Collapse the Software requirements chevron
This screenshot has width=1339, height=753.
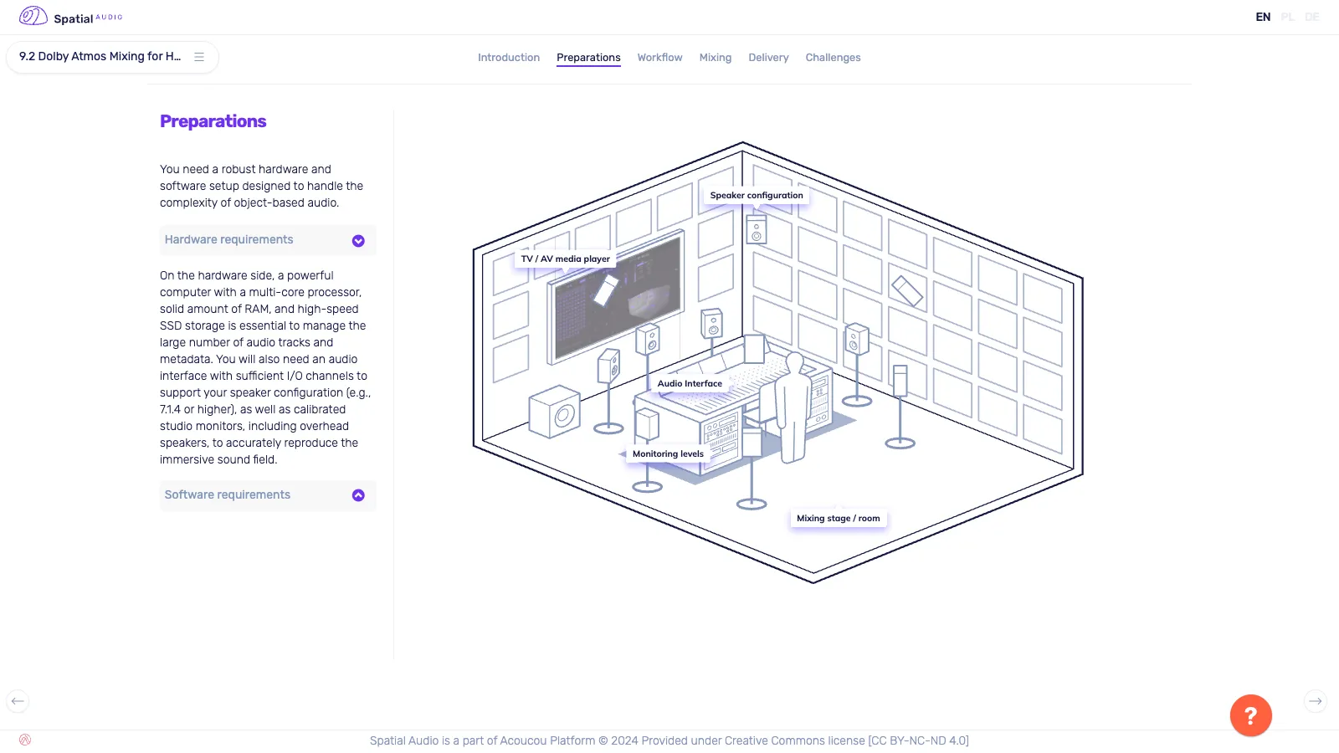click(358, 495)
